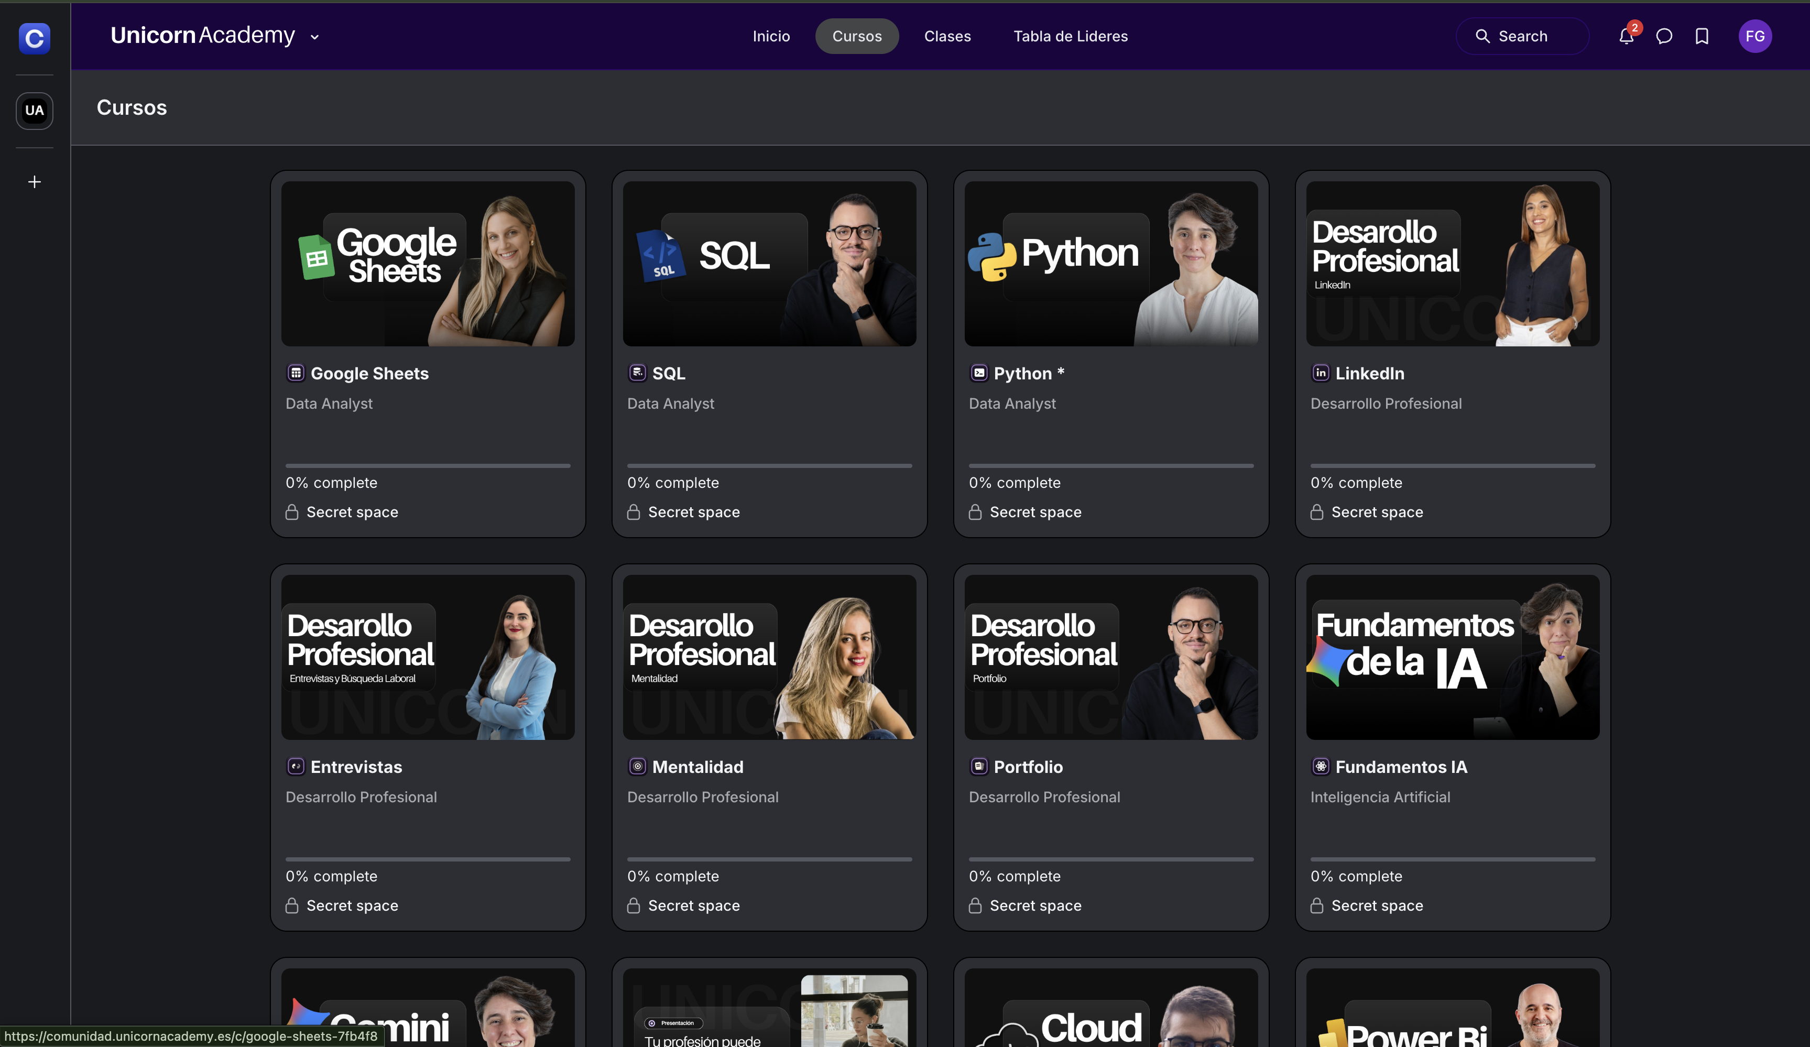Open the direct messages chat icon
The height and width of the screenshot is (1047, 1810).
click(x=1664, y=36)
